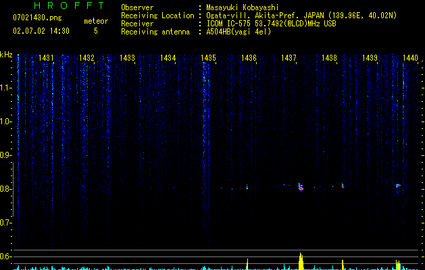Click the strongest meteor echo right of 1437

click(301, 187)
